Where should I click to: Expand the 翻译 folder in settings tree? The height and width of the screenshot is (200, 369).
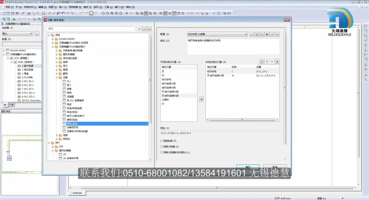(x=57, y=74)
